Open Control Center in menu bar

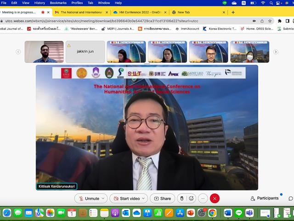[278, 3]
